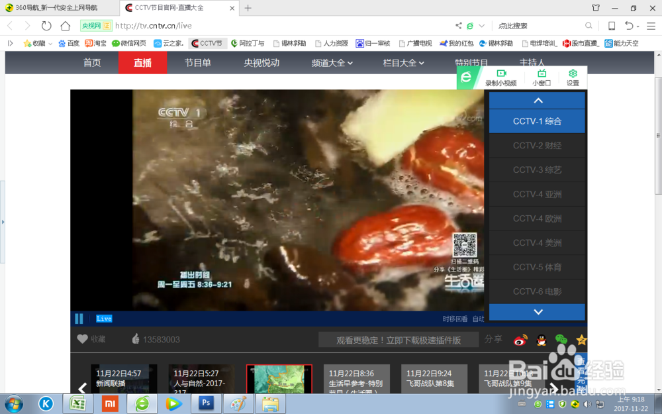The width and height of the screenshot is (662, 414).
Task: Click the Live indicator on progress bar
Action: tap(104, 319)
